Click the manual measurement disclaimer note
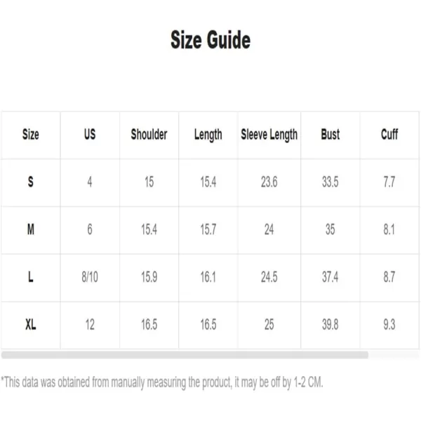This screenshot has width=421, height=421. [x=162, y=382]
